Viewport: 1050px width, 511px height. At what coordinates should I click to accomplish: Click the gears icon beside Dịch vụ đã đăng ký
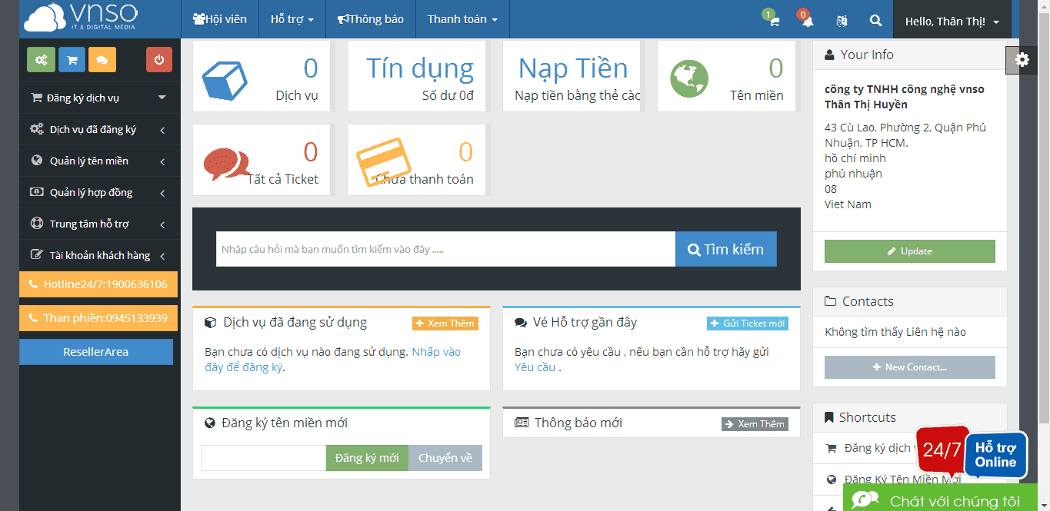36,129
